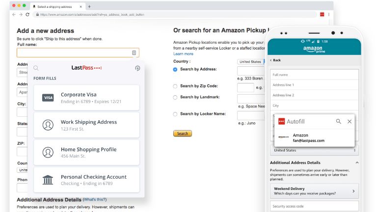Click the search magnifier in LastPass popup
The height and width of the screenshot is (212, 377).
(x=36, y=68)
